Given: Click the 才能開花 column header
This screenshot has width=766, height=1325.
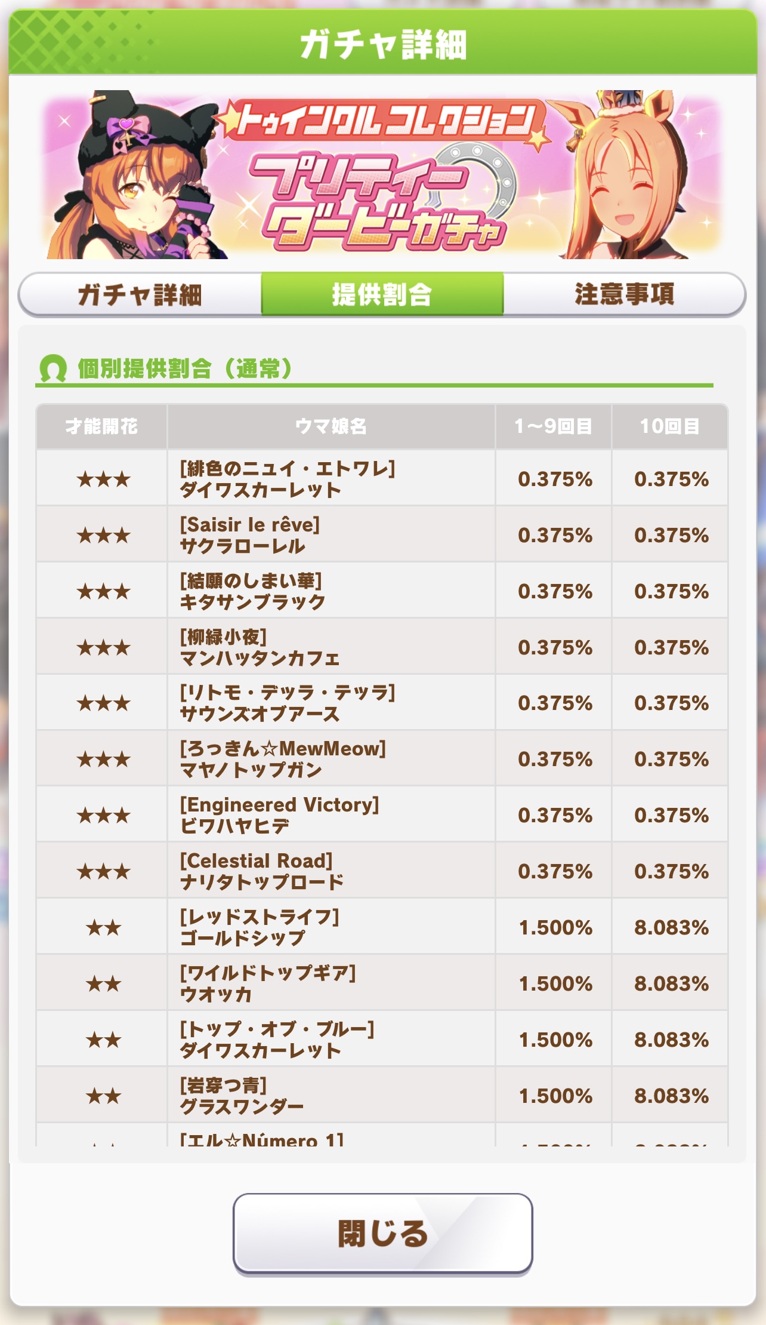Looking at the screenshot, I should click(x=101, y=426).
